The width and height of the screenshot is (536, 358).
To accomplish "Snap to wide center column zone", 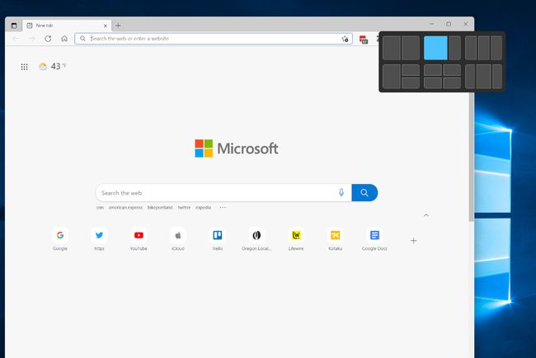I will click(x=484, y=77).
